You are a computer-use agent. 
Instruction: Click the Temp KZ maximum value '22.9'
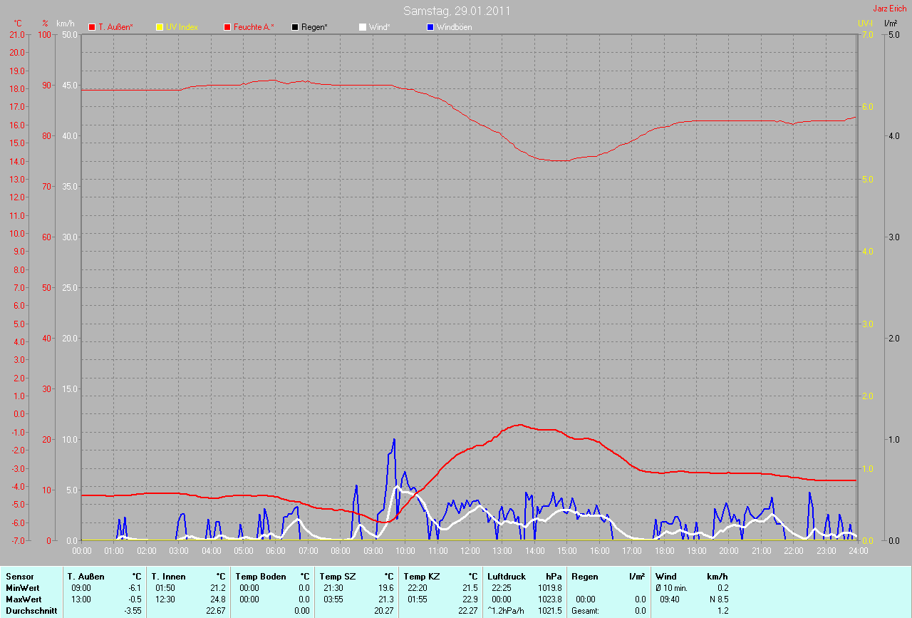470,599
